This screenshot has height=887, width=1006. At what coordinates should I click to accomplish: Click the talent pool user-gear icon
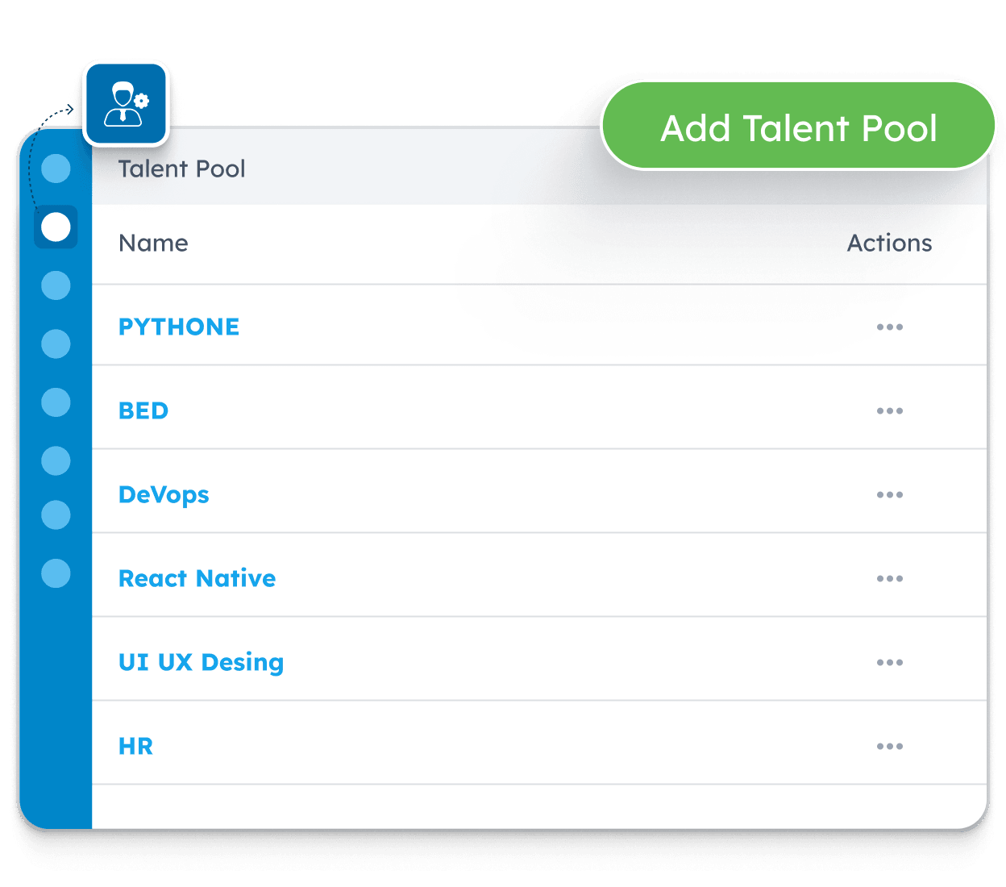coord(127,104)
